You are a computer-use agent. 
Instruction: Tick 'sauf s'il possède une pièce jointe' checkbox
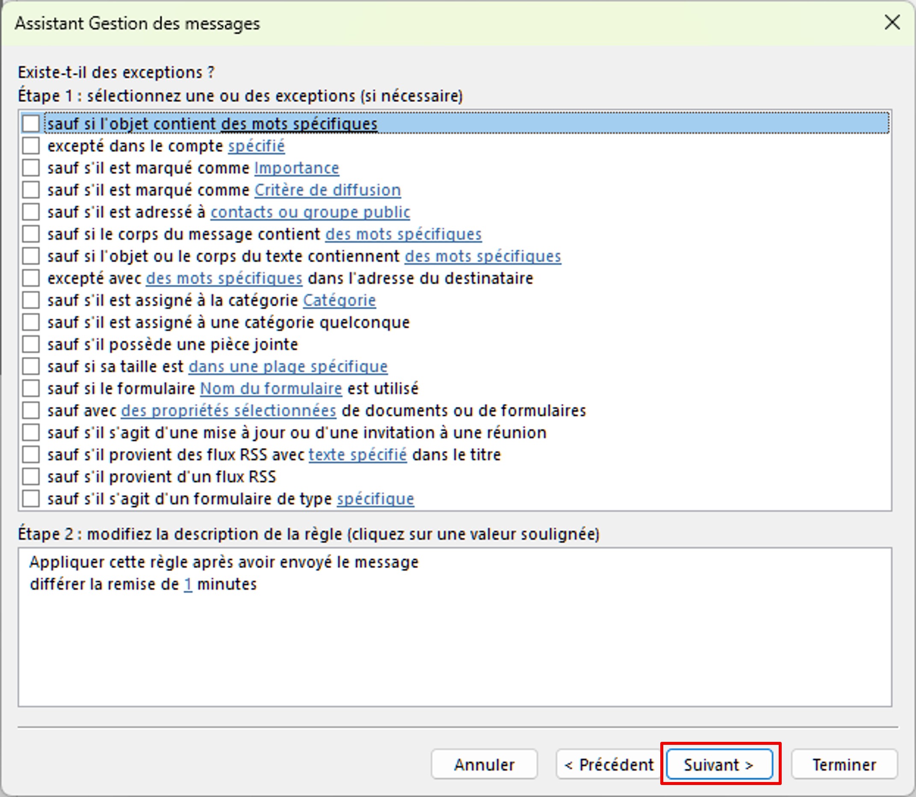[31, 344]
